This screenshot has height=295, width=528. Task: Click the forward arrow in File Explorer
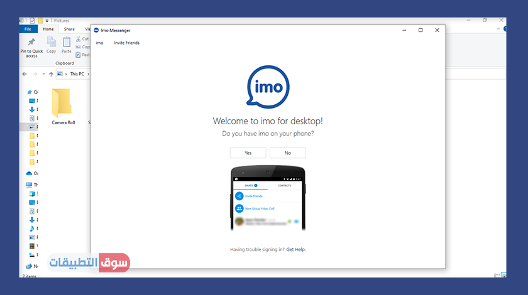click(35, 74)
